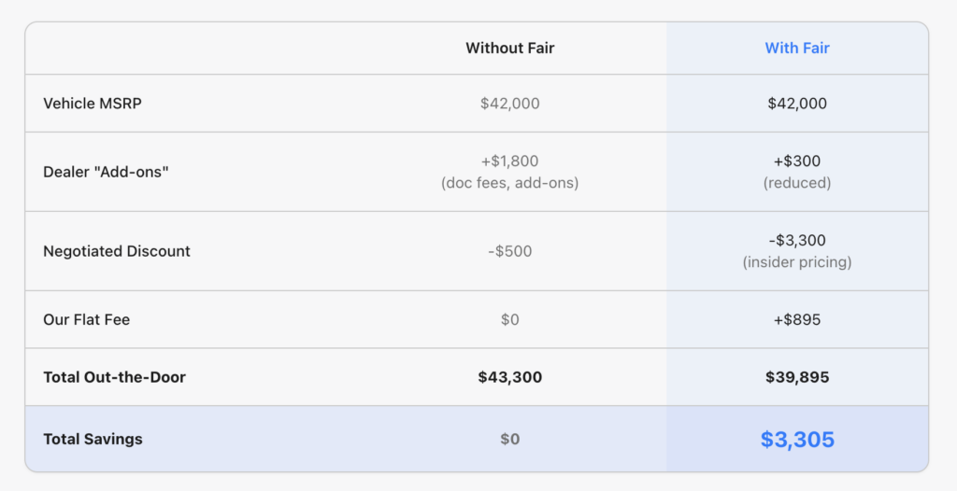
Task: Click the large blue $3,305 savings figure
Action: pyautogui.click(x=797, y=440)
